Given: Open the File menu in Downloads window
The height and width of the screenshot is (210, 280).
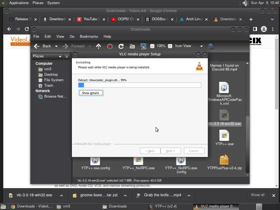Looking at the screenshot, I should pos(36,36).
